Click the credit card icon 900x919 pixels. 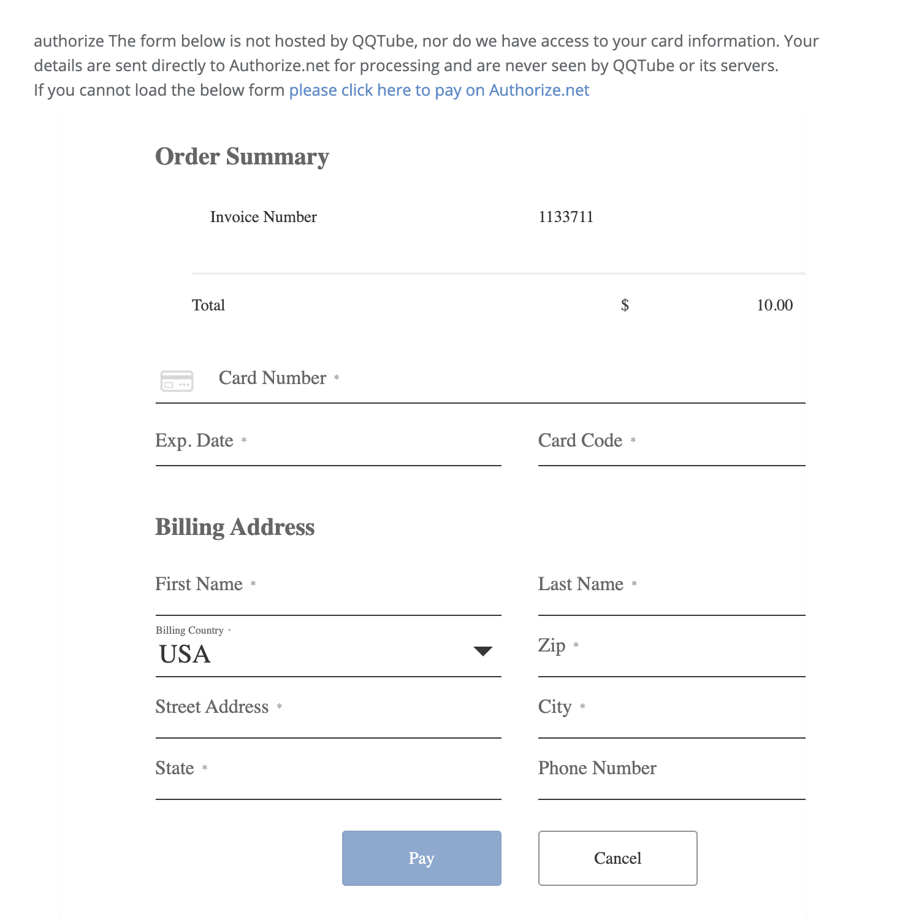[177, 381]
